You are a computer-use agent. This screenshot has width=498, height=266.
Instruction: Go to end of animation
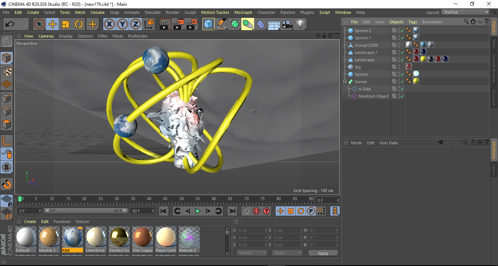[x=232, y=211]
